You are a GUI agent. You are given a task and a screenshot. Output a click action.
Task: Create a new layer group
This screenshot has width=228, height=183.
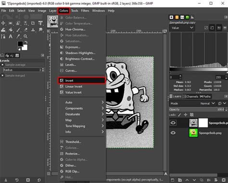(x=180, y=180)
